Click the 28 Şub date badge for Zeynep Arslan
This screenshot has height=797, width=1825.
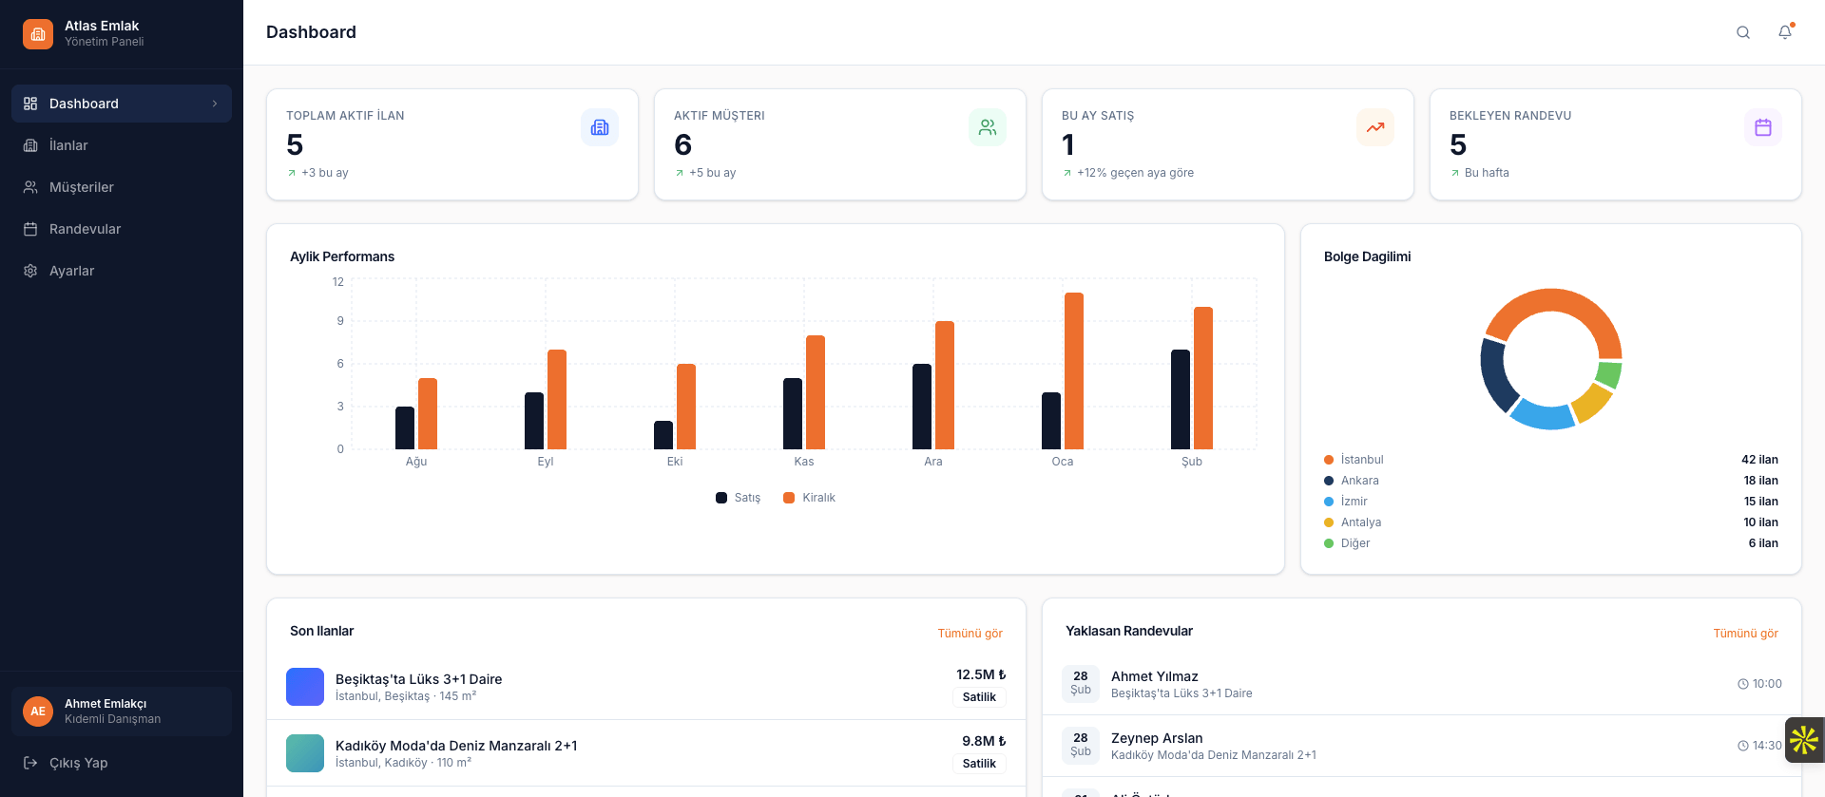(1081, 745)
